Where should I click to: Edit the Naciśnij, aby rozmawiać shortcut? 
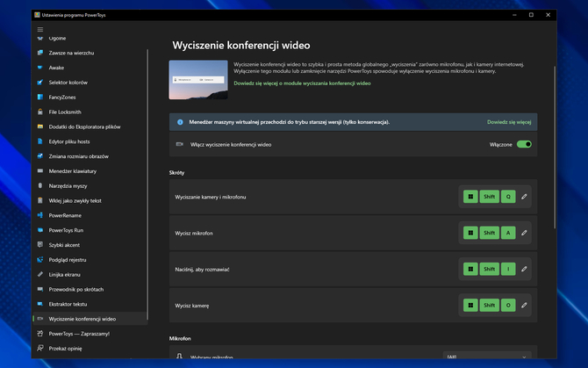click(524, 269)
